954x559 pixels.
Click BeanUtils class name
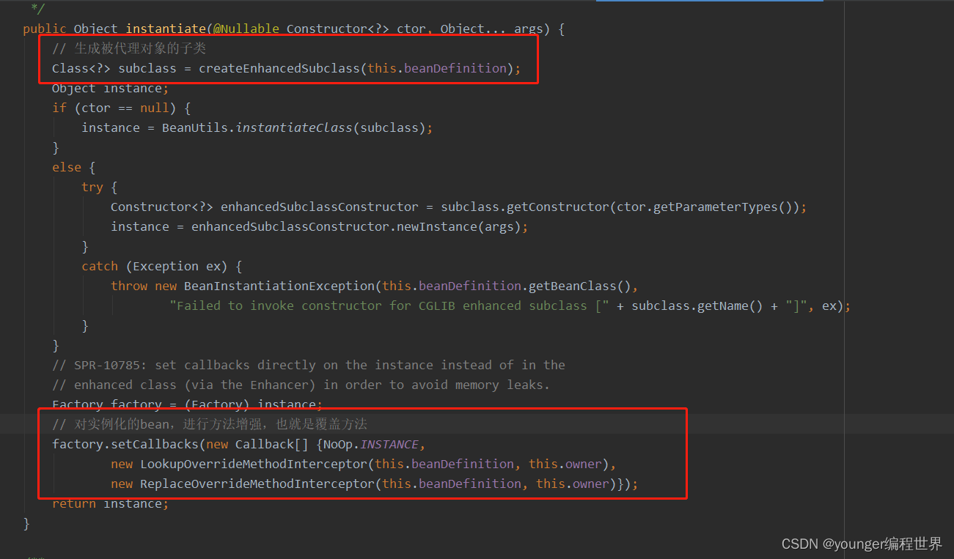click(195, 127)
